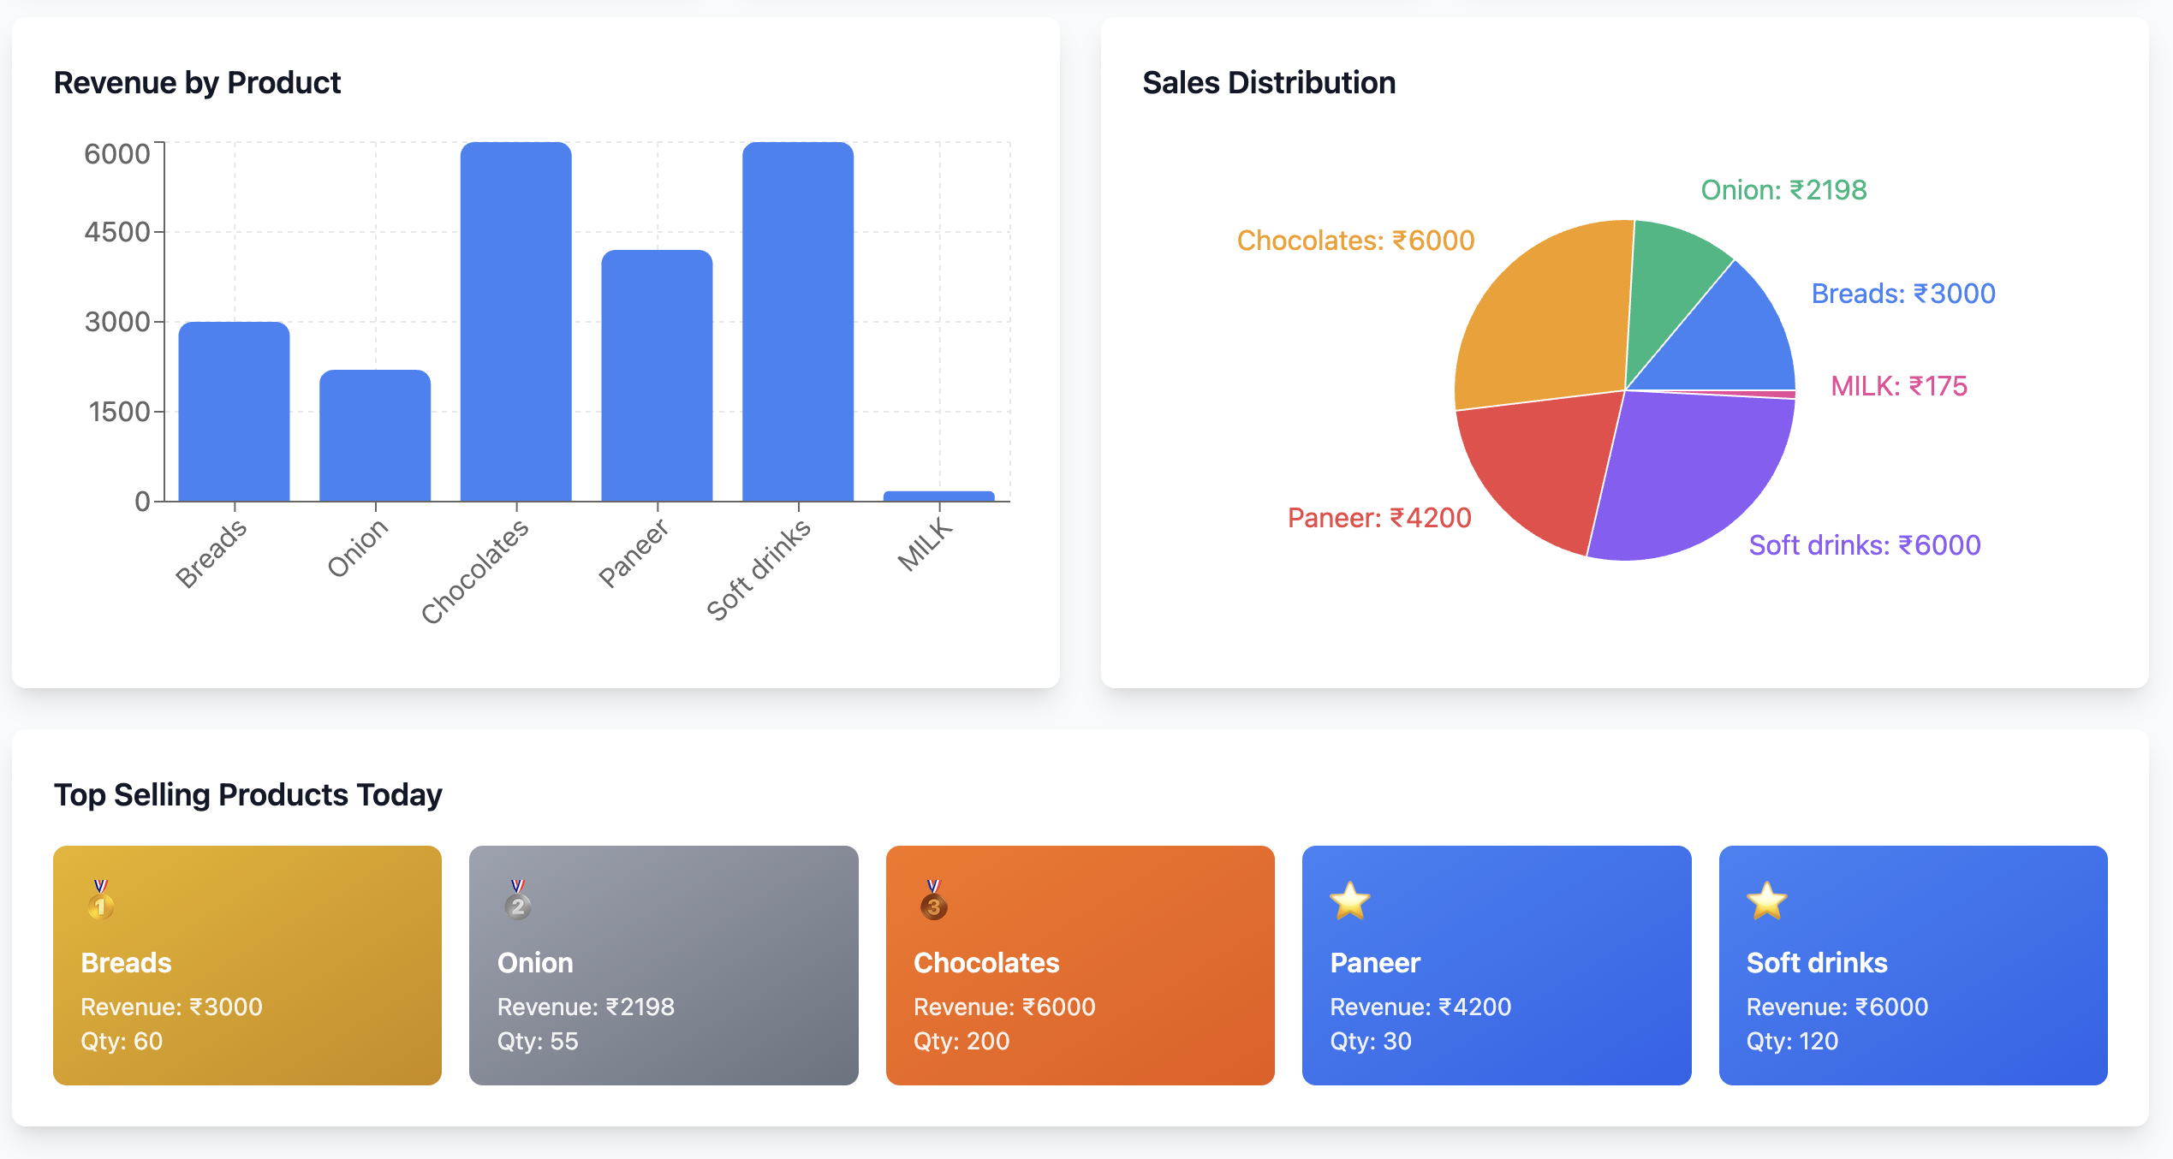This screenshot has width=2173, height=1159.
Task: Click the Onion: ₹2198 pie label
Action: click(x=1783, y=190)
